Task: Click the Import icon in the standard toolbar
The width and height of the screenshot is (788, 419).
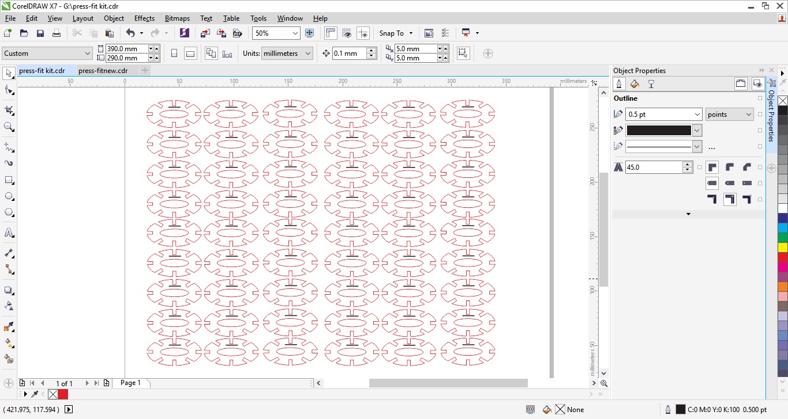Action: tap(205, 33)
